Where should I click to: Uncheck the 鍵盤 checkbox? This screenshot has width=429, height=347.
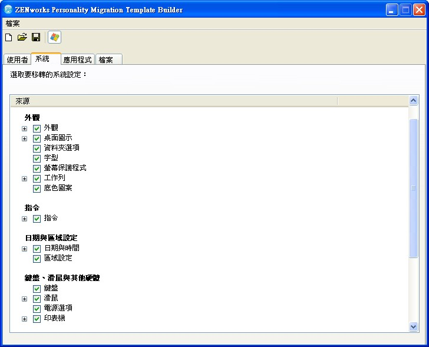(37, 289)
